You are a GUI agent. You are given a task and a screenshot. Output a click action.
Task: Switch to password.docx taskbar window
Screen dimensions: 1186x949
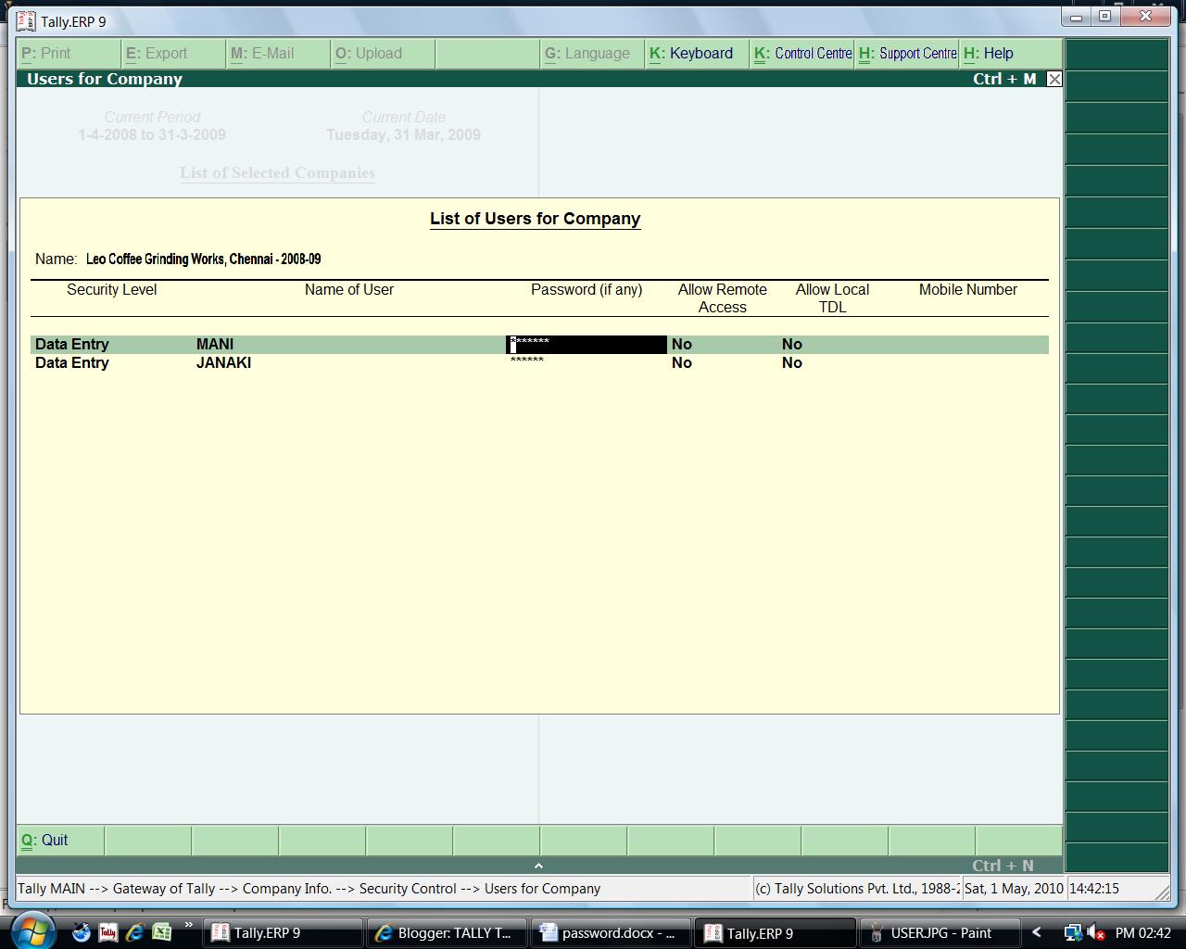(x=612, y=933)
